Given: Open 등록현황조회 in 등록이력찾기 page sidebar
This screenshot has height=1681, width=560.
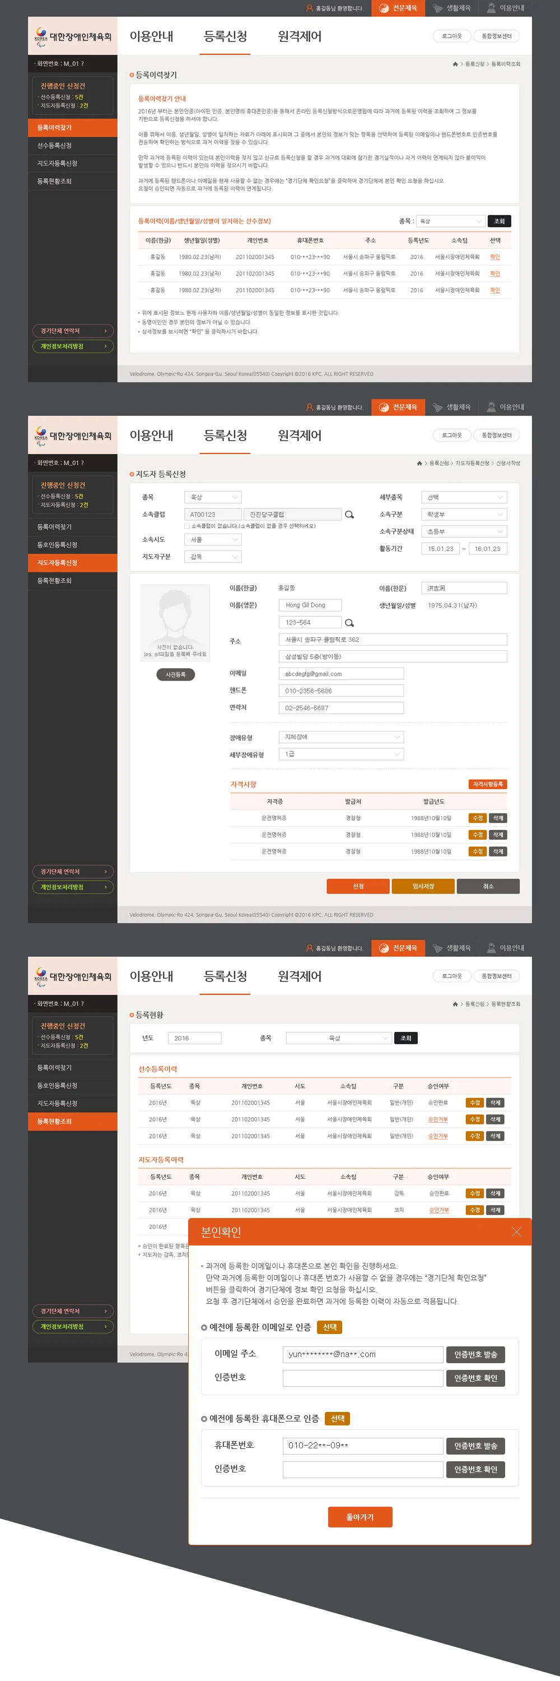Looking at the screenshot, I should pyautogui.click(x=72, y=182).
